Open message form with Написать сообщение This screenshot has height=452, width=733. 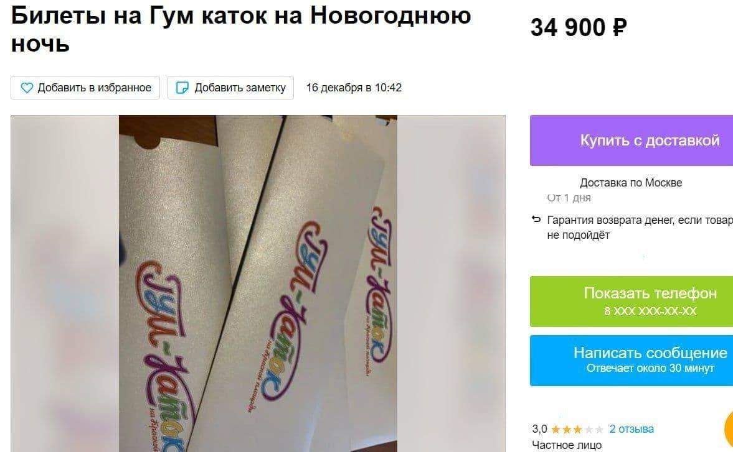click(631, 360)
